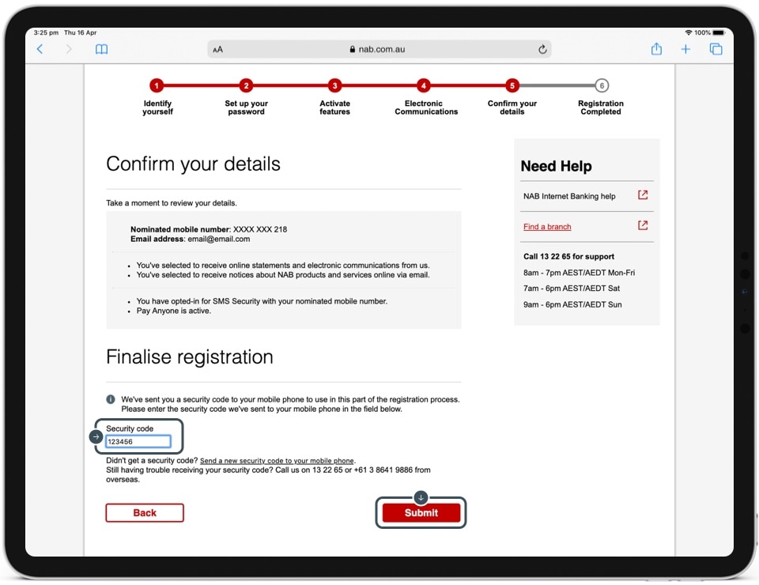The width and height of the screenshot is (759, 585).
Task: Click external link icon beside Find a branch
Action: [x=643, y=225]
